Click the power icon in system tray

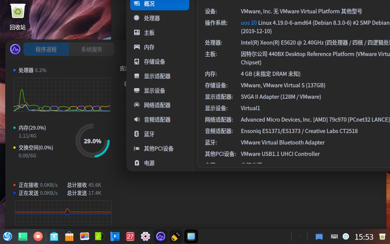[x=346, y=236]
